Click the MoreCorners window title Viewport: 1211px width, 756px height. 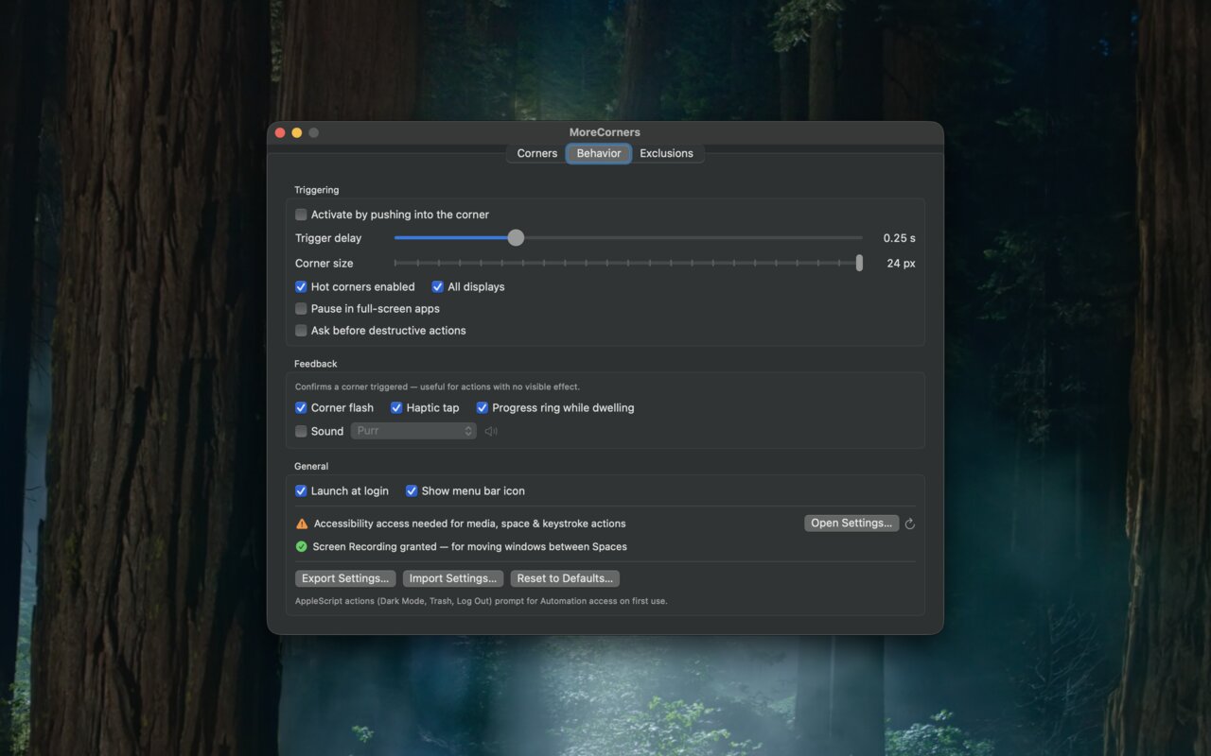(x=605, y=132)
